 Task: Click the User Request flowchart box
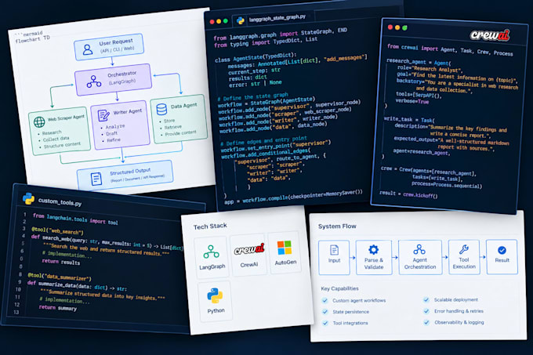[109, 47]
